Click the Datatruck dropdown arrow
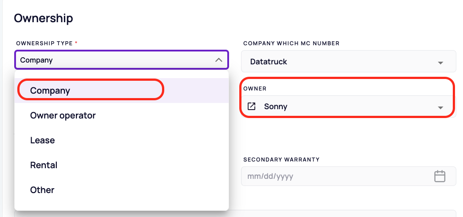Image resolution: width=463 pixels, height=217 pixels. point(440,63)
